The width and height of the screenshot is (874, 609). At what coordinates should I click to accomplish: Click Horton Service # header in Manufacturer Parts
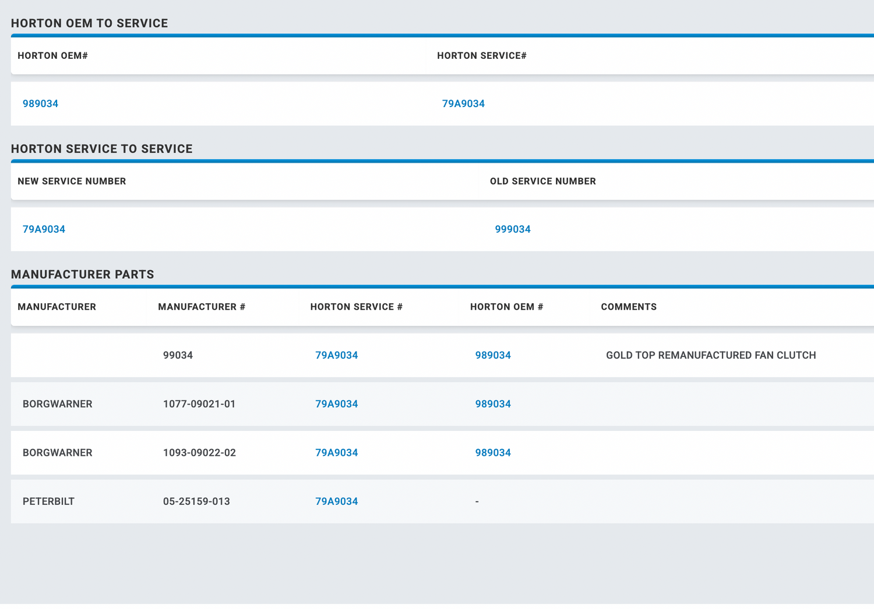tap(356, 307)
